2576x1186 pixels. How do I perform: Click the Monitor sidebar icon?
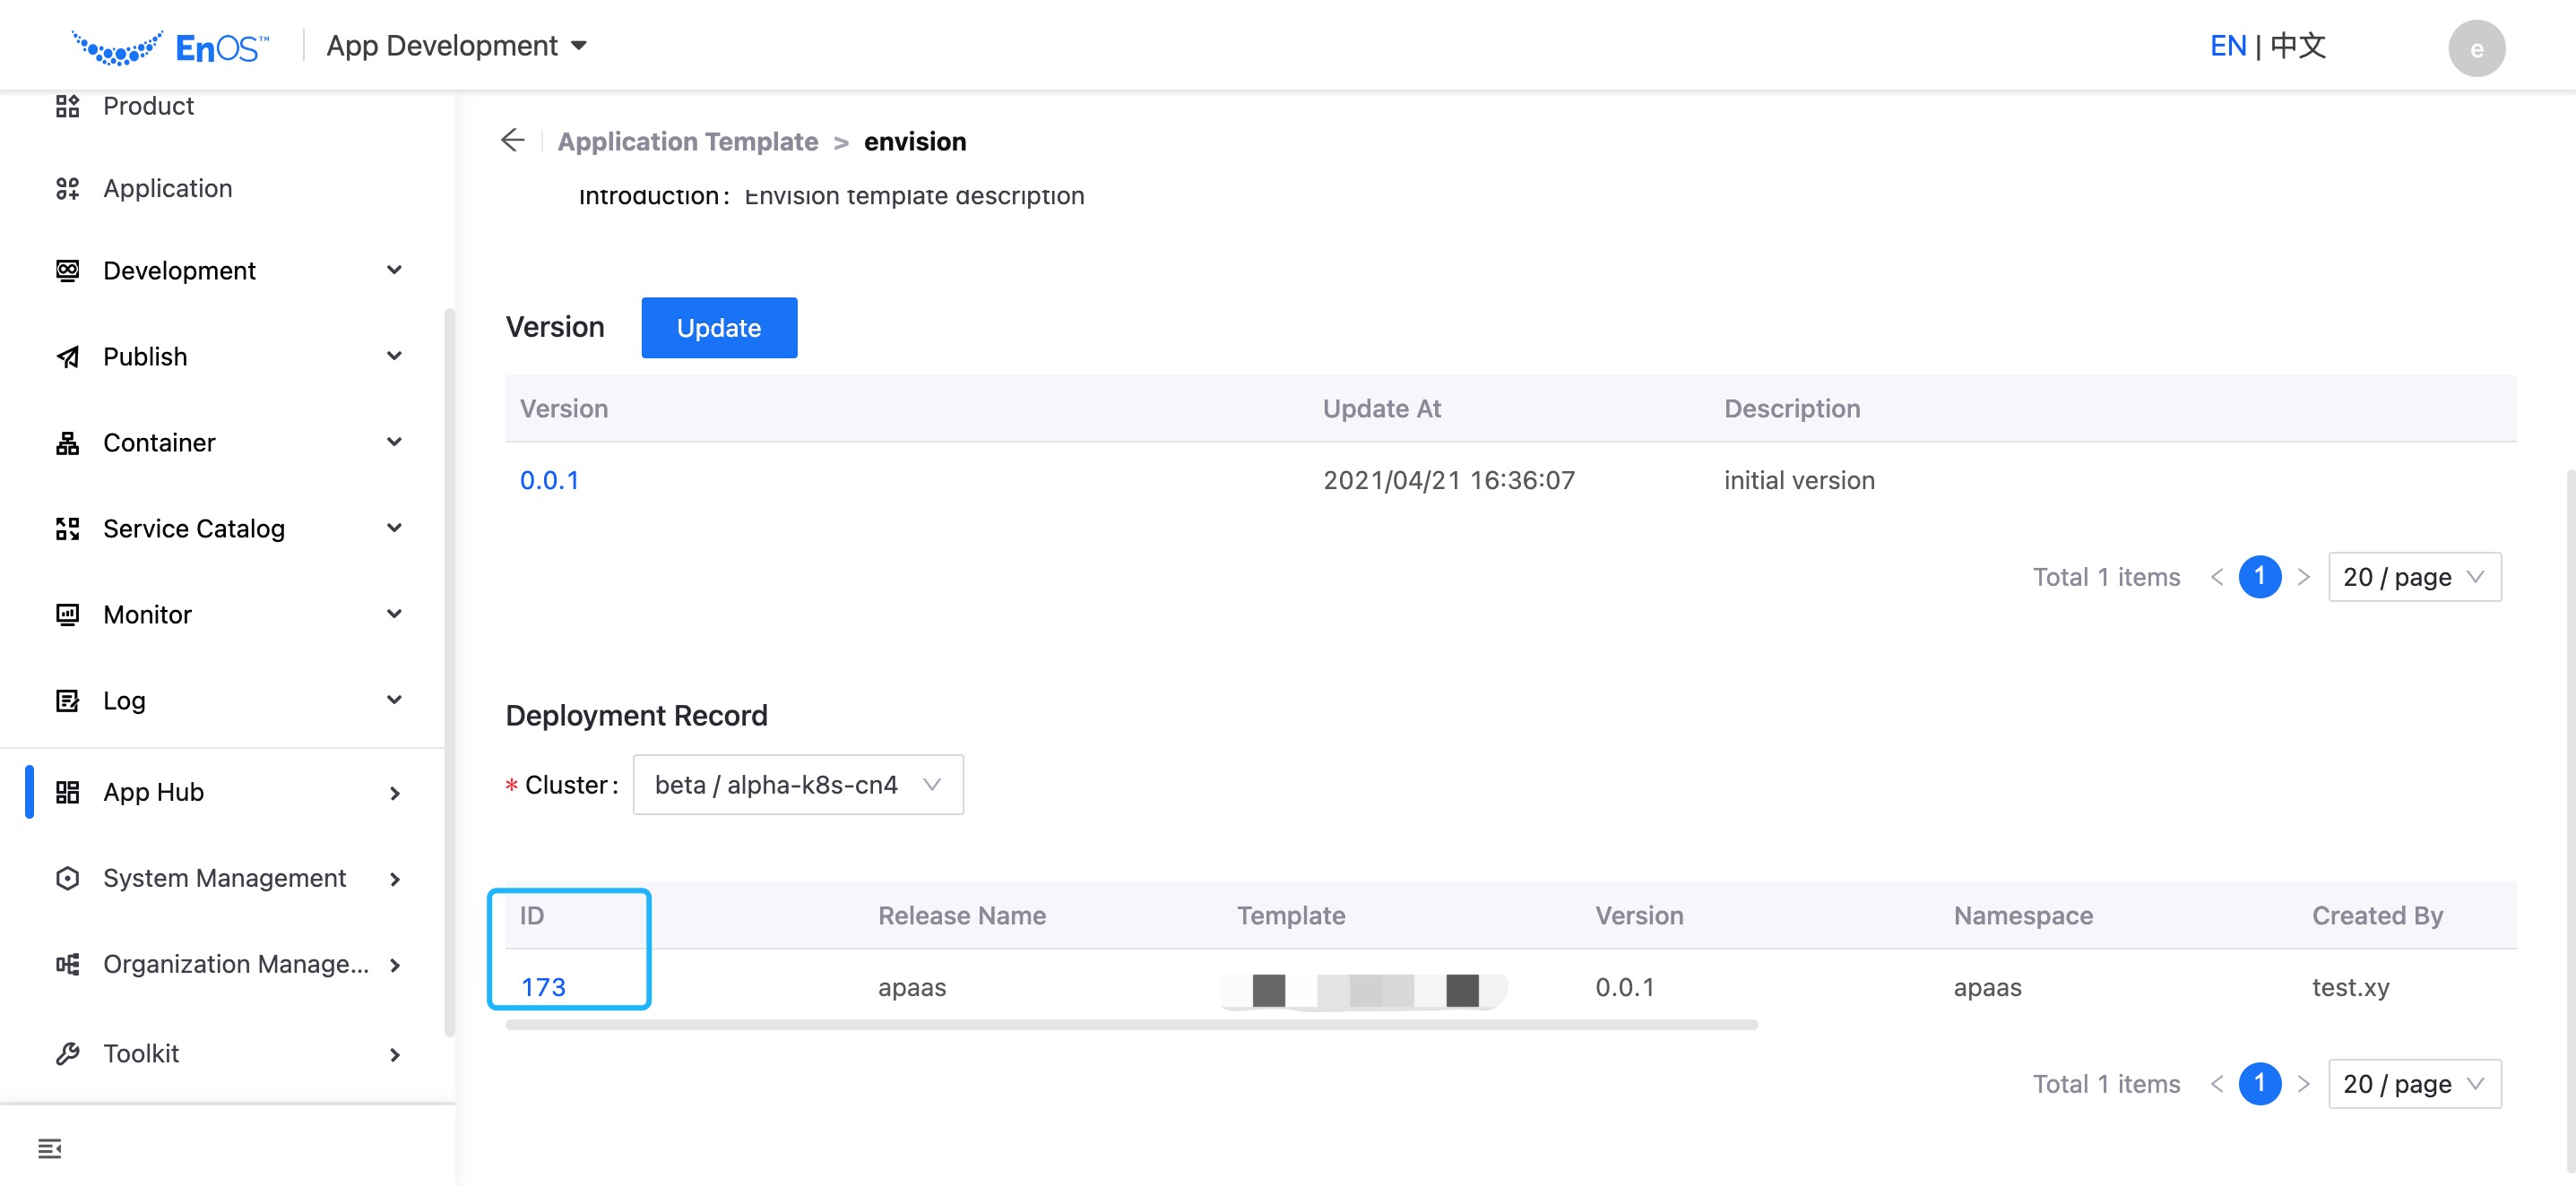[67, 614]
